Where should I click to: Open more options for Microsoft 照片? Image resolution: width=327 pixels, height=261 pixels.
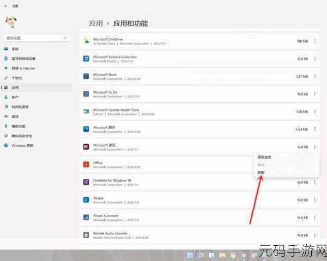click(314, 129)
